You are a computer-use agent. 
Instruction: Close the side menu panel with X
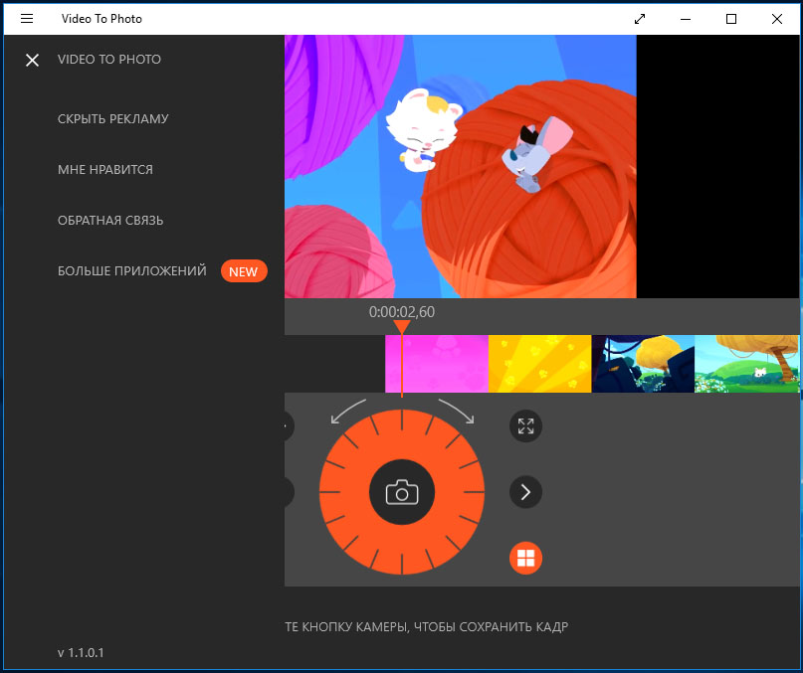coord(32,60)
